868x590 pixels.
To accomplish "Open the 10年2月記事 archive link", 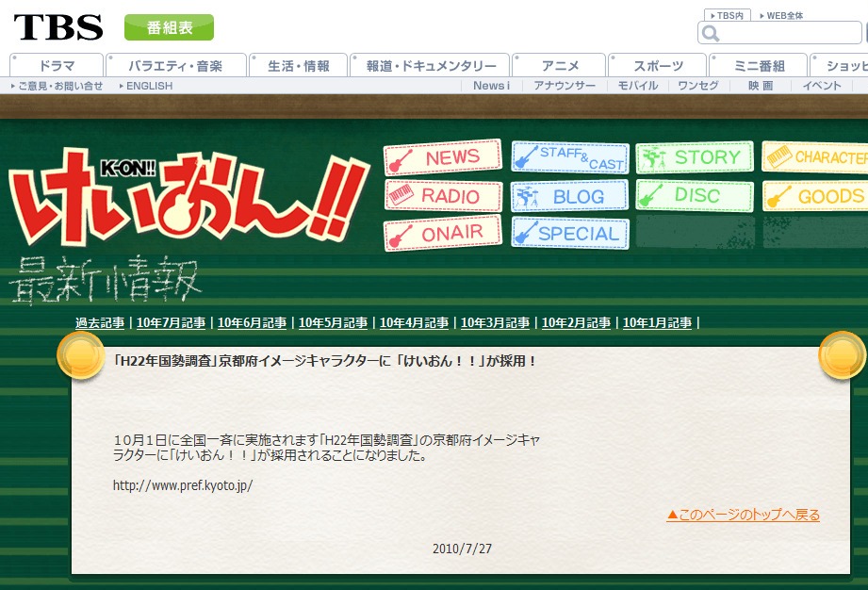I will 576,322.
